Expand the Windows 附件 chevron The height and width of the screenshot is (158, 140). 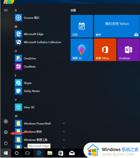(x=64, y=132)
